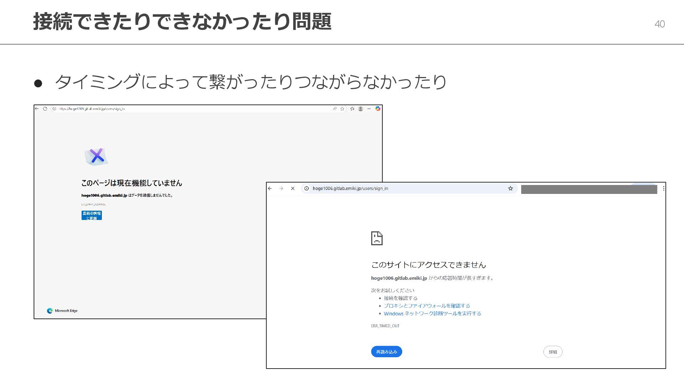Expand details with the 詳細 button
684x385 pixels.
[x=553, y=352]
